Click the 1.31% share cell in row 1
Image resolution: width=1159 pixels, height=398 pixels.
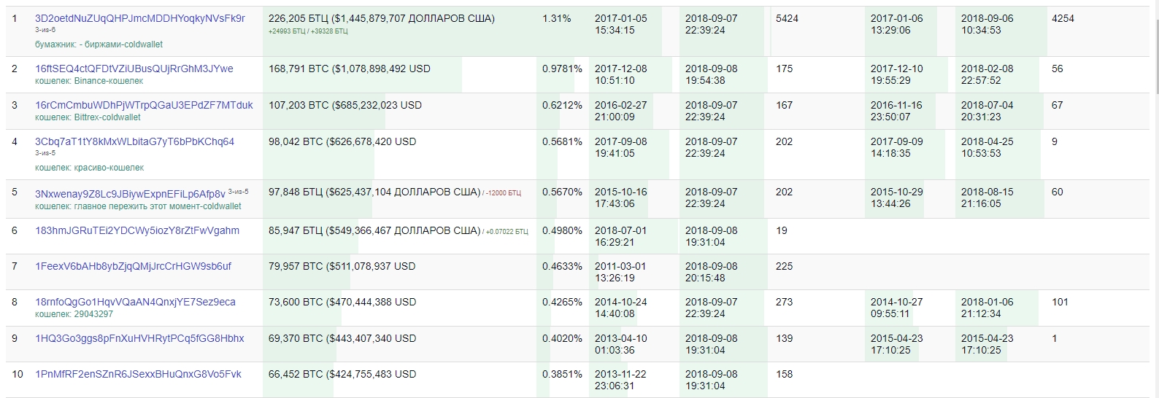coord(556,18)
